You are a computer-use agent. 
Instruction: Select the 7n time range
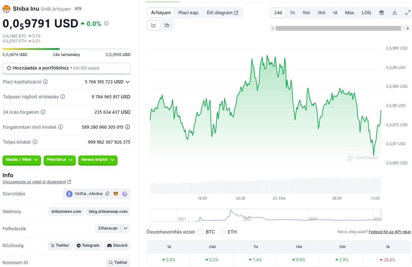(x=292, y=12)
